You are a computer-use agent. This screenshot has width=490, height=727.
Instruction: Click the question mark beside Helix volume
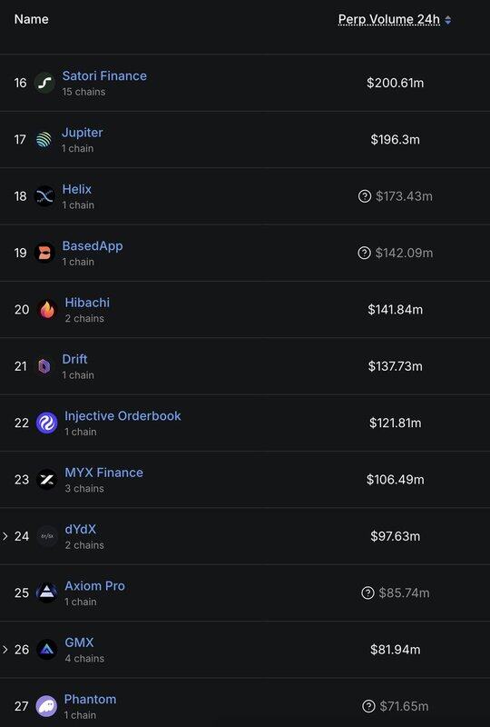(x=365, y=196)
